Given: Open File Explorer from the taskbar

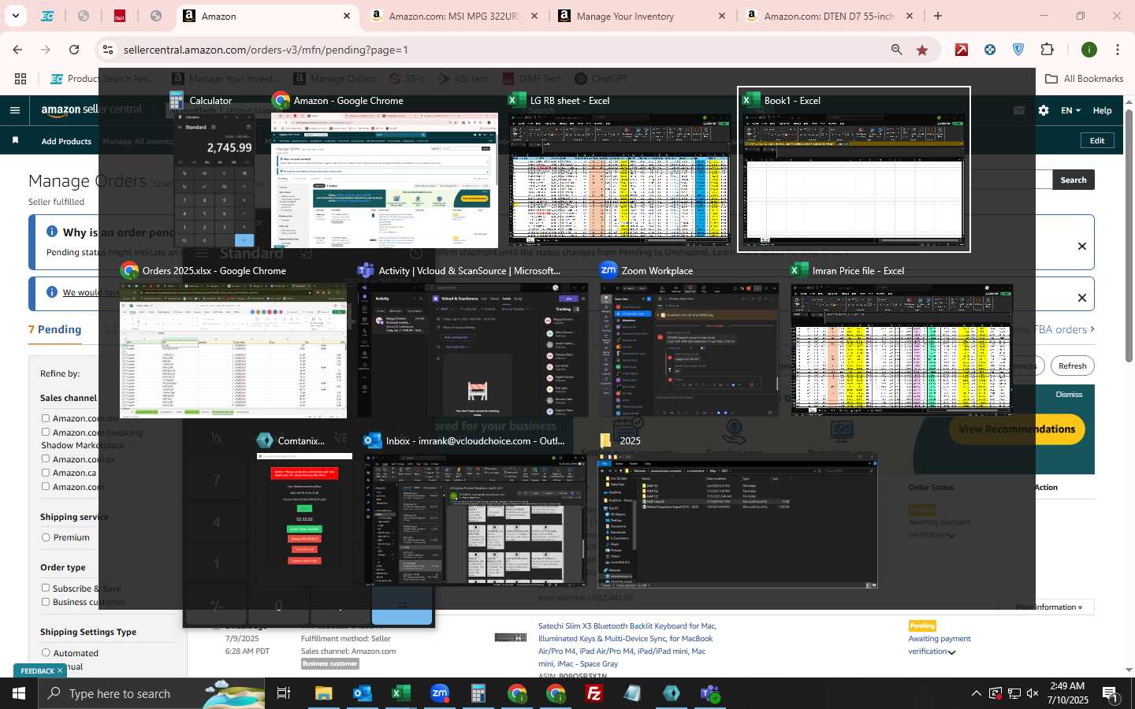Looking at the screenshot, I should click(324, 693).
